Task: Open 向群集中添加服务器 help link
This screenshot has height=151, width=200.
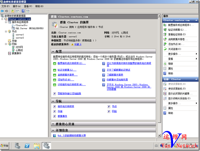Action: point(117,80)
